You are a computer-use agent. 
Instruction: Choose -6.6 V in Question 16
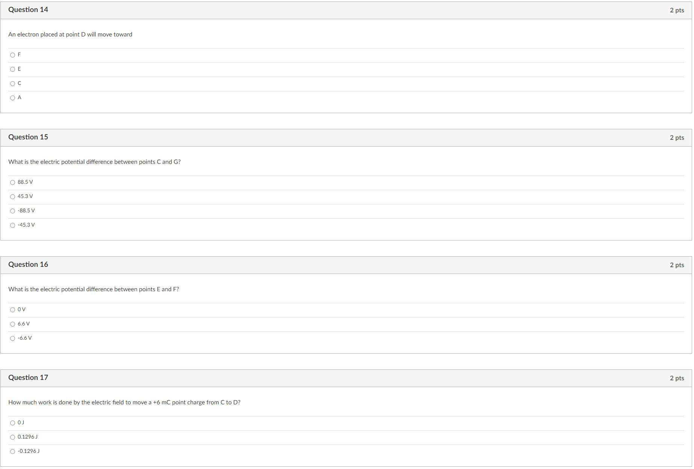(x=12, y=338)
